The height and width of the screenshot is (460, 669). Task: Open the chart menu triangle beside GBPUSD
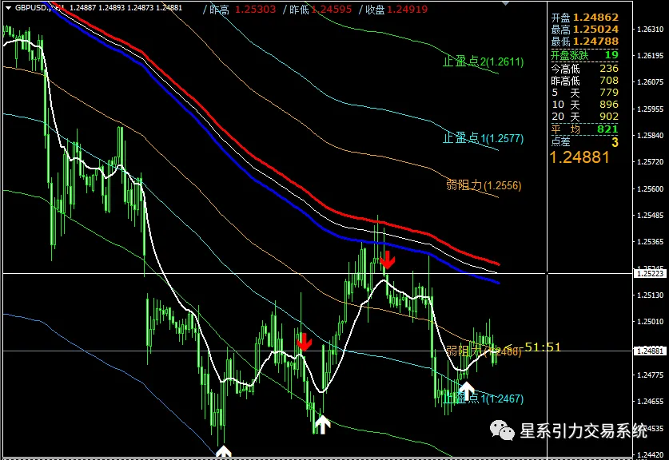(8, 8)
